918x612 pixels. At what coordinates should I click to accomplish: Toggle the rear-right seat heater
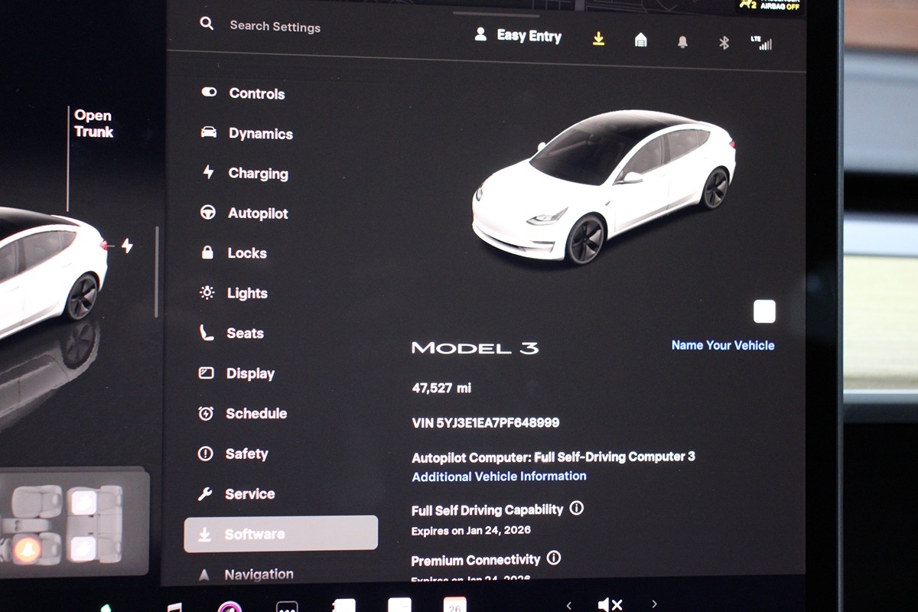[x=83, y=503]
